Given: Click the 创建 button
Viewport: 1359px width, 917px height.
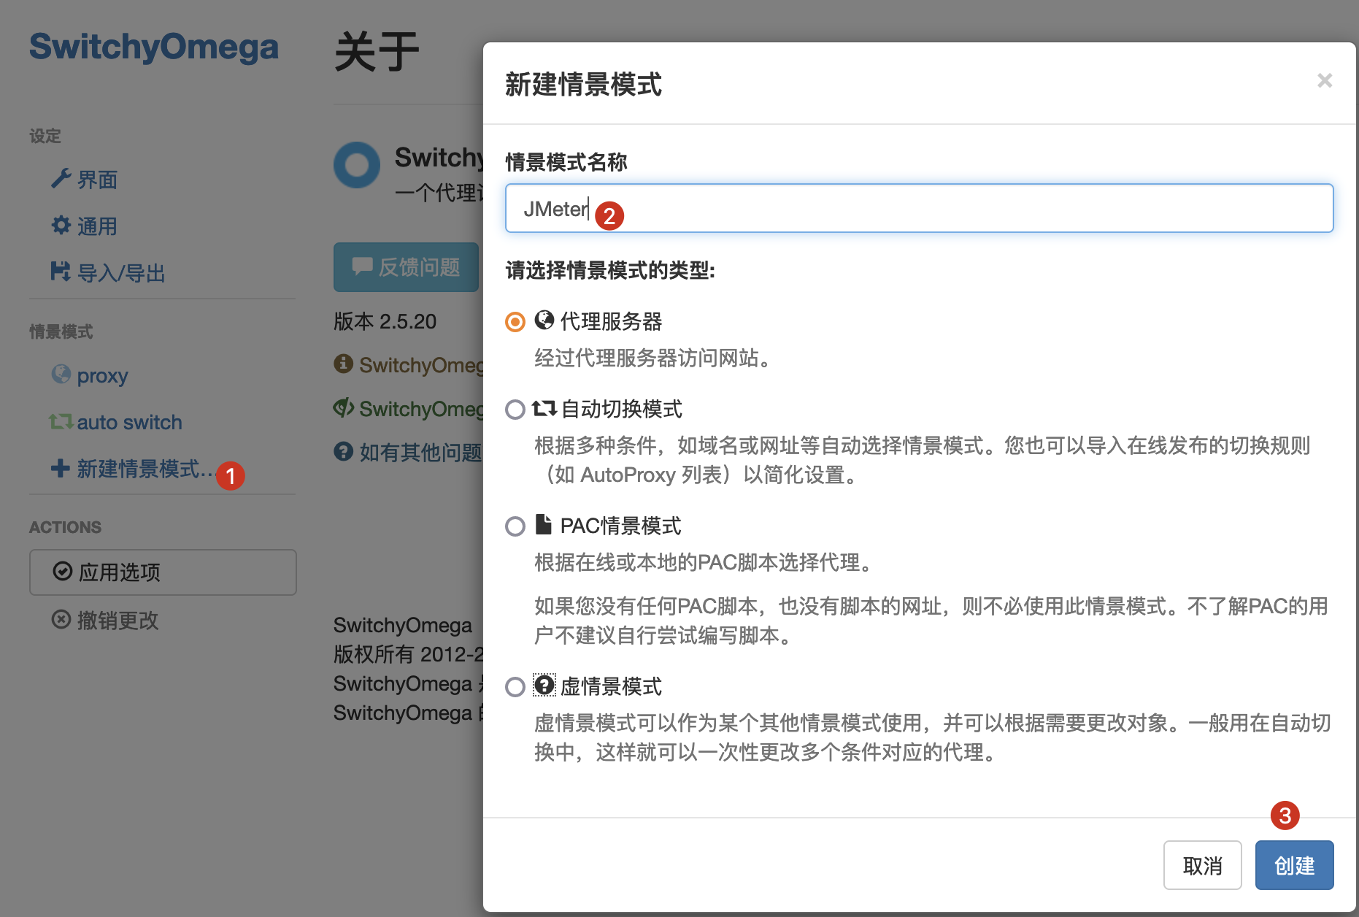Looking at the screenshot, I should [x=1294, y=865].
